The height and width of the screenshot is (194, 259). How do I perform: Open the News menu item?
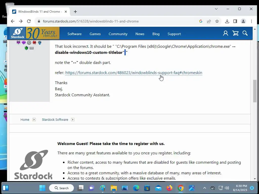(x=140, y=34)
